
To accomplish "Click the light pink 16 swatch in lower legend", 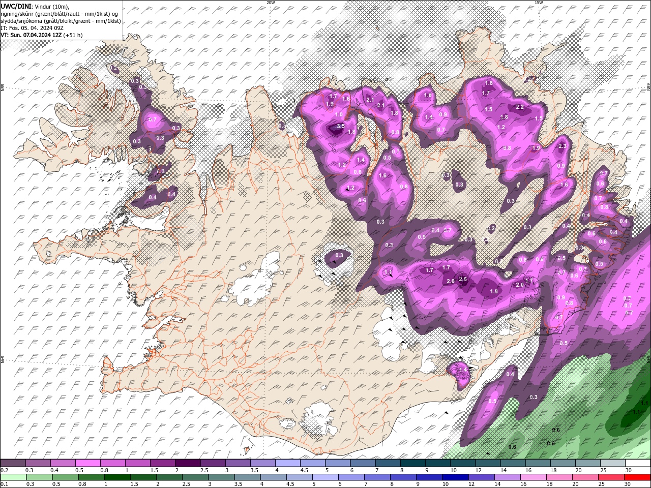I will (x=534, y=477).
